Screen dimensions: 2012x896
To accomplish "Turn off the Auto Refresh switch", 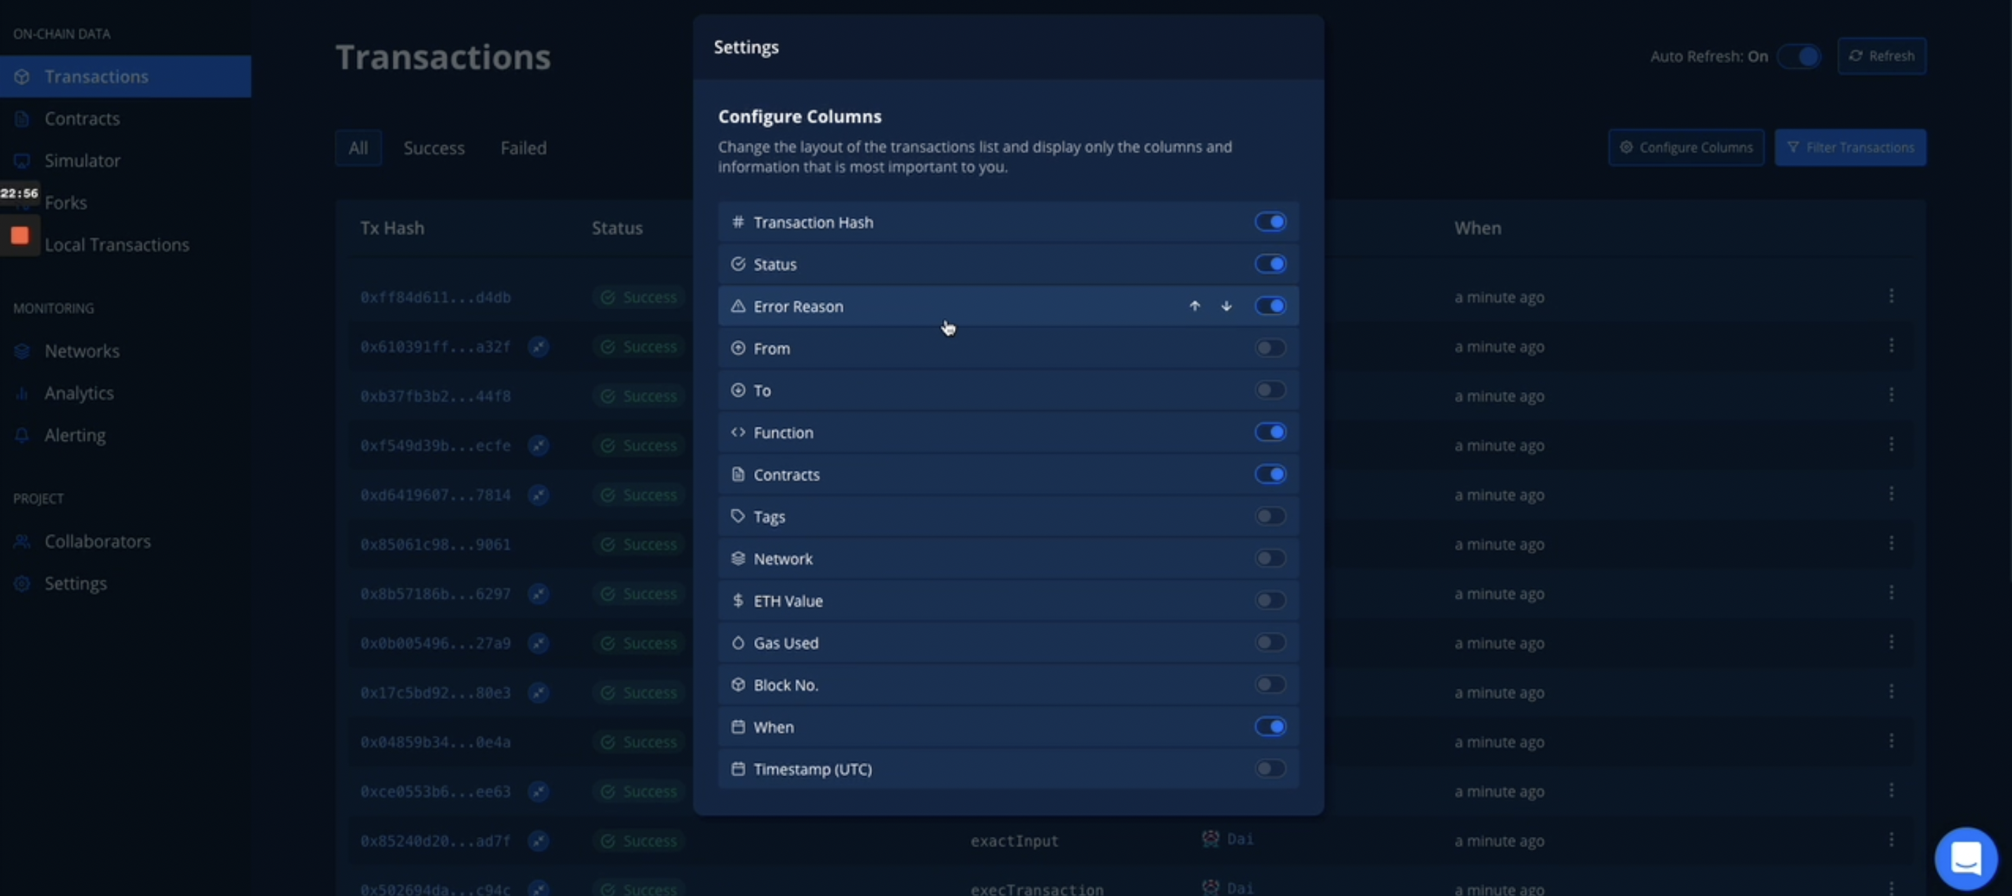I will tap(1800, 55).
